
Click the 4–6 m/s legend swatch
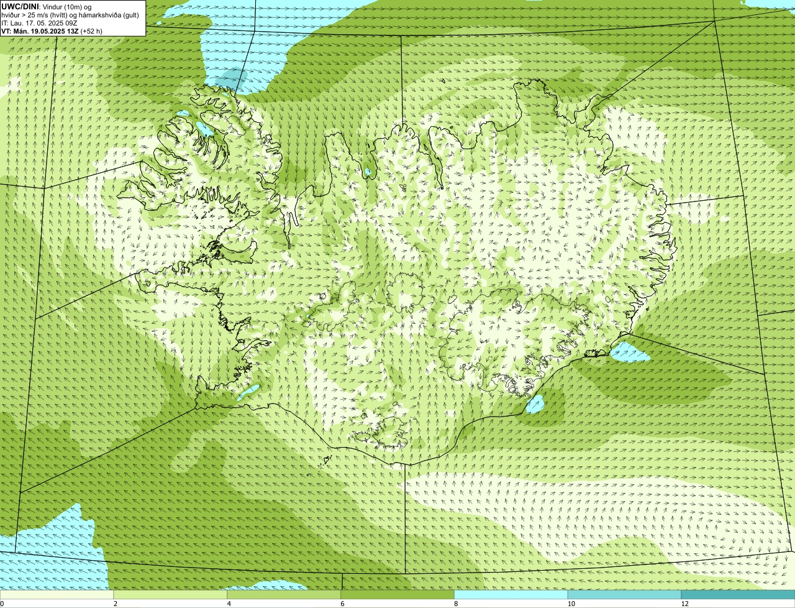point(284,595)
